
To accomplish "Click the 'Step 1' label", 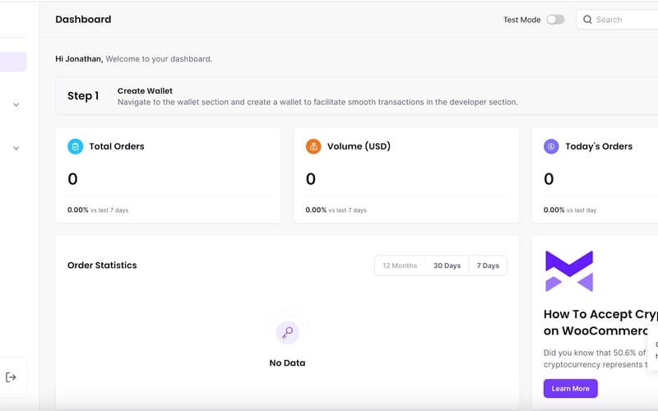I will (83, 96).
